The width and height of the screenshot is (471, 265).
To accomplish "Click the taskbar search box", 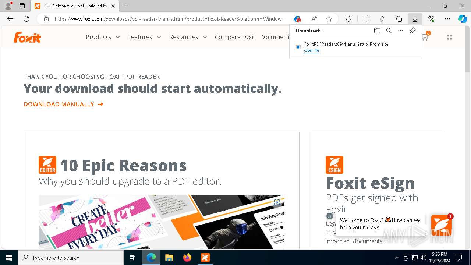I will (71, 258).
